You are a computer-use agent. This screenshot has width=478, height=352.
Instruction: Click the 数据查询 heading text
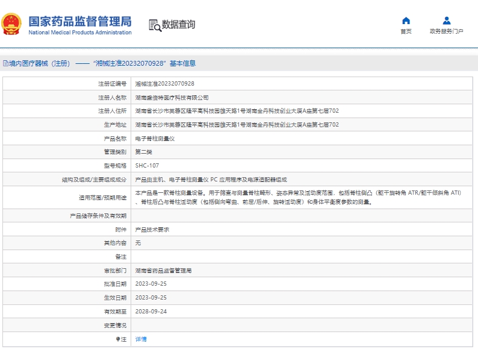point(178,25)
